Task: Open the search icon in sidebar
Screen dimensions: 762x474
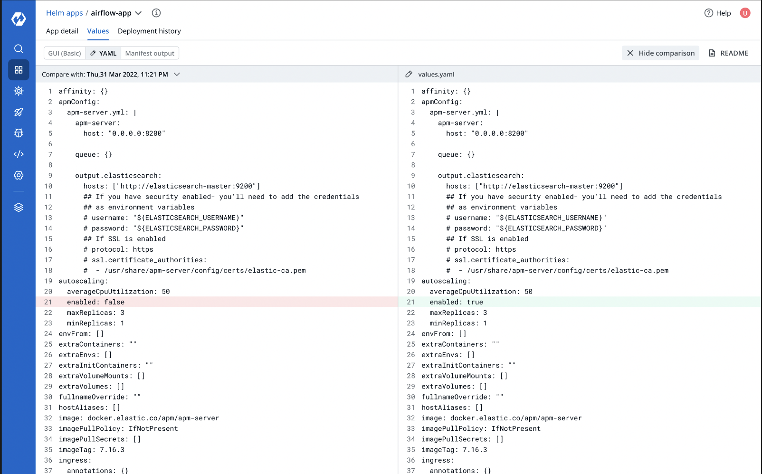Action: [19, 48]
